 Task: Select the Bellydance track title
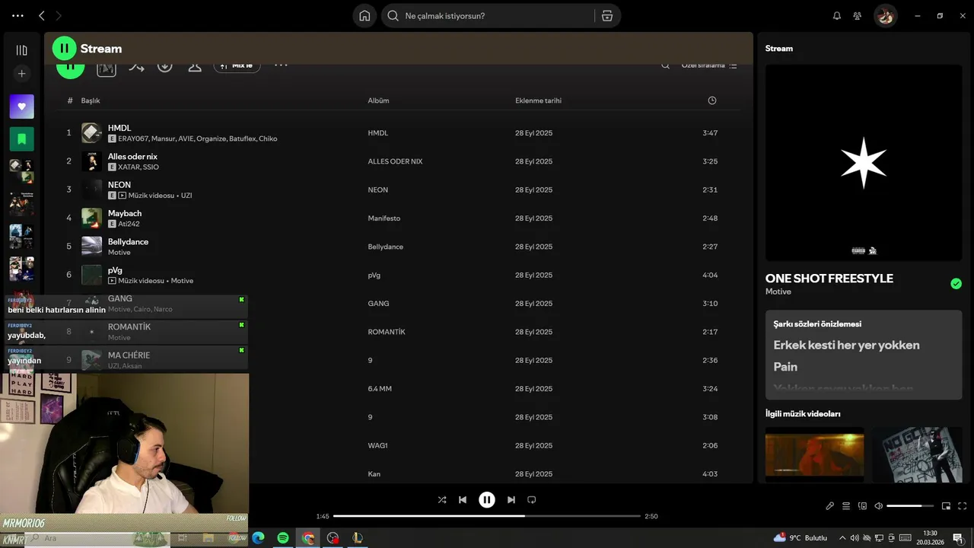128,241
